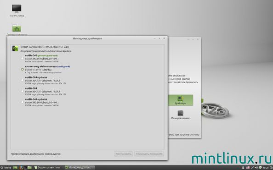The image size is (273, 170).
Task: Open the user applet in the system tray
Action: click(x=243, y=168)
